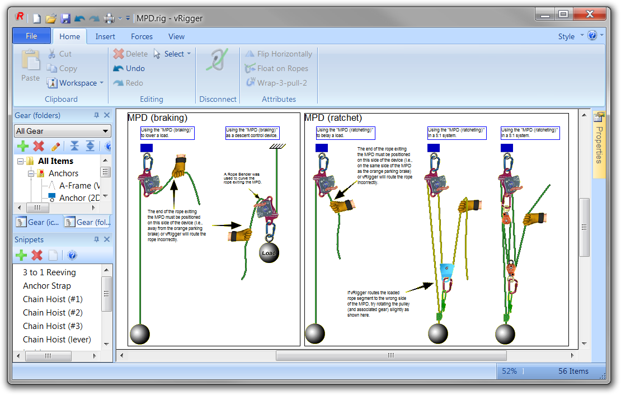Open the File menu button

pos(31,36)
